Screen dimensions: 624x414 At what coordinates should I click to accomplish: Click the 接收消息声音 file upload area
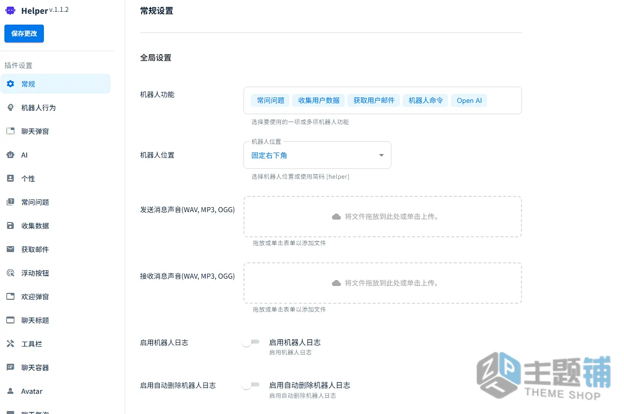tap(382, 283)
